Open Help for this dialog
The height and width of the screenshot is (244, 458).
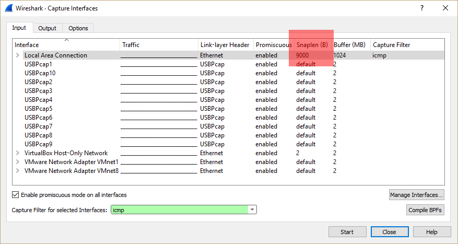coord(432,232)
